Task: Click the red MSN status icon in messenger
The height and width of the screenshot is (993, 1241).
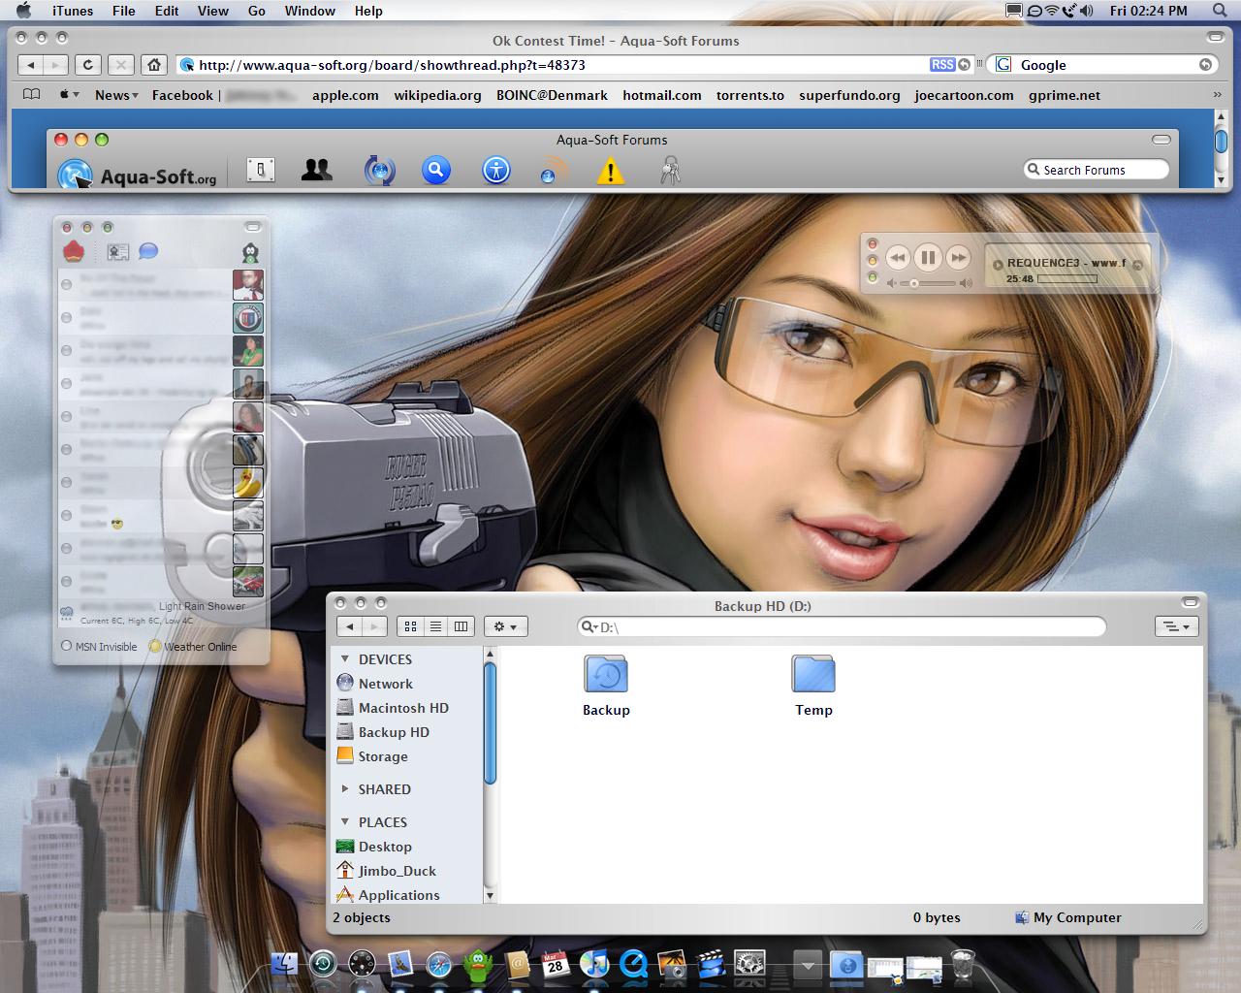Action: click(x=74, y=252)
